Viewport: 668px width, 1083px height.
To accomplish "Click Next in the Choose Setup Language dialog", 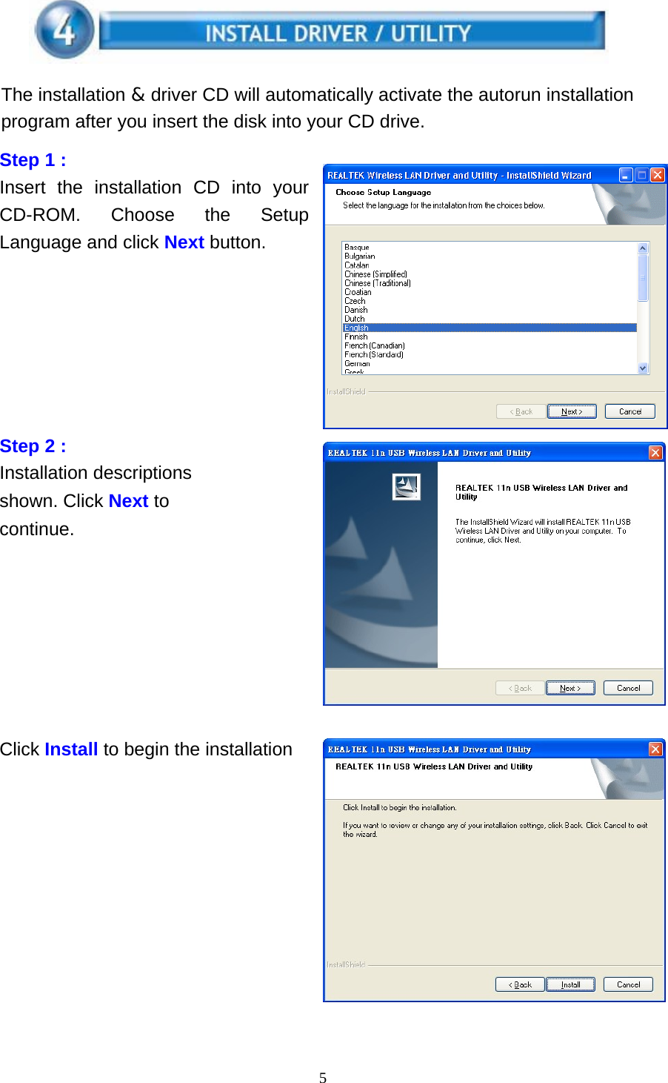I will (571, 411).
